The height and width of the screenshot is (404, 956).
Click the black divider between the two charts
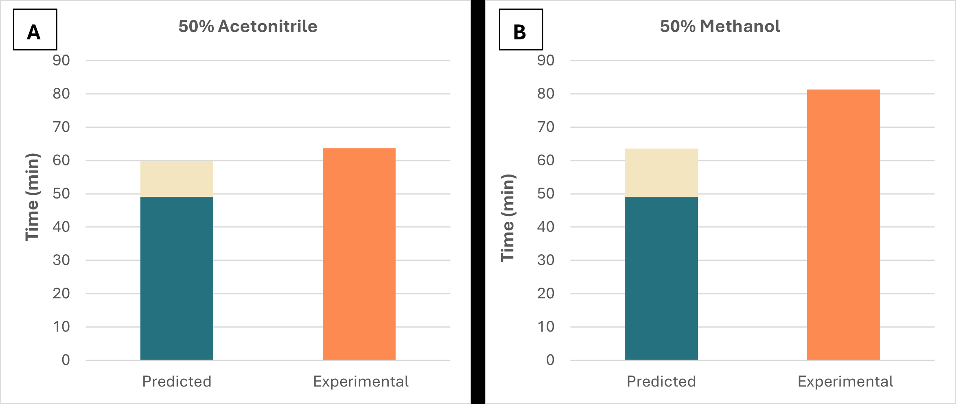pyautogui.click(x=478, y=202)
